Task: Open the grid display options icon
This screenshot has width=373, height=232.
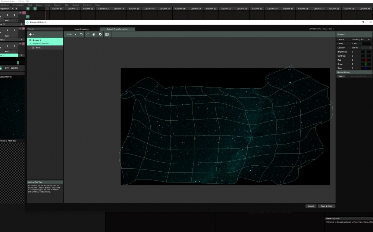Action: click(107, 34)
